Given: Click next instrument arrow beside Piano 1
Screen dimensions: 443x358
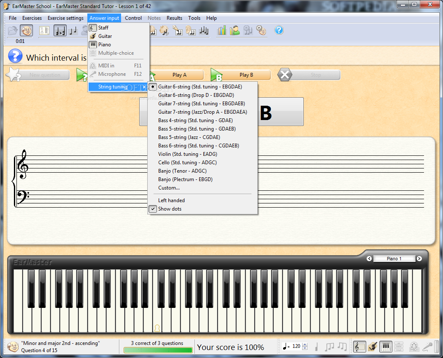Looking at the screenshot, I should tap(419, 259).
